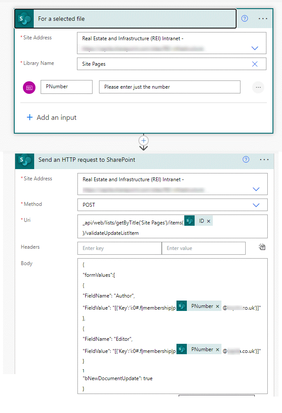282x413 pixels.
Task: Click the Site Pages library name field
Action: click(171, 64)
